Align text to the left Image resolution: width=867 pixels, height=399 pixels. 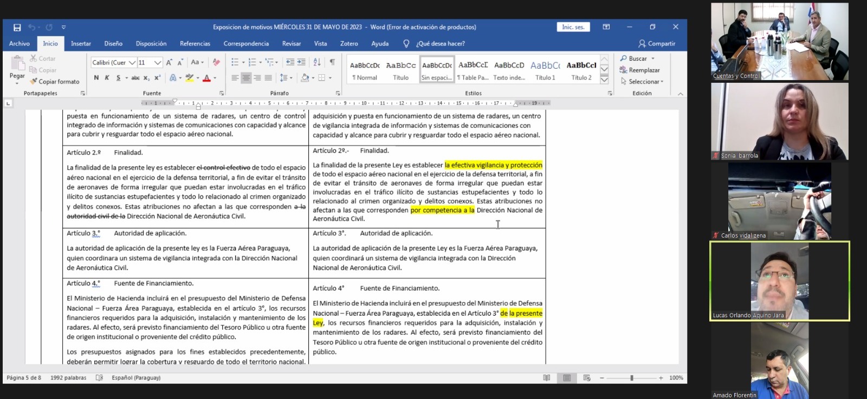235,78
